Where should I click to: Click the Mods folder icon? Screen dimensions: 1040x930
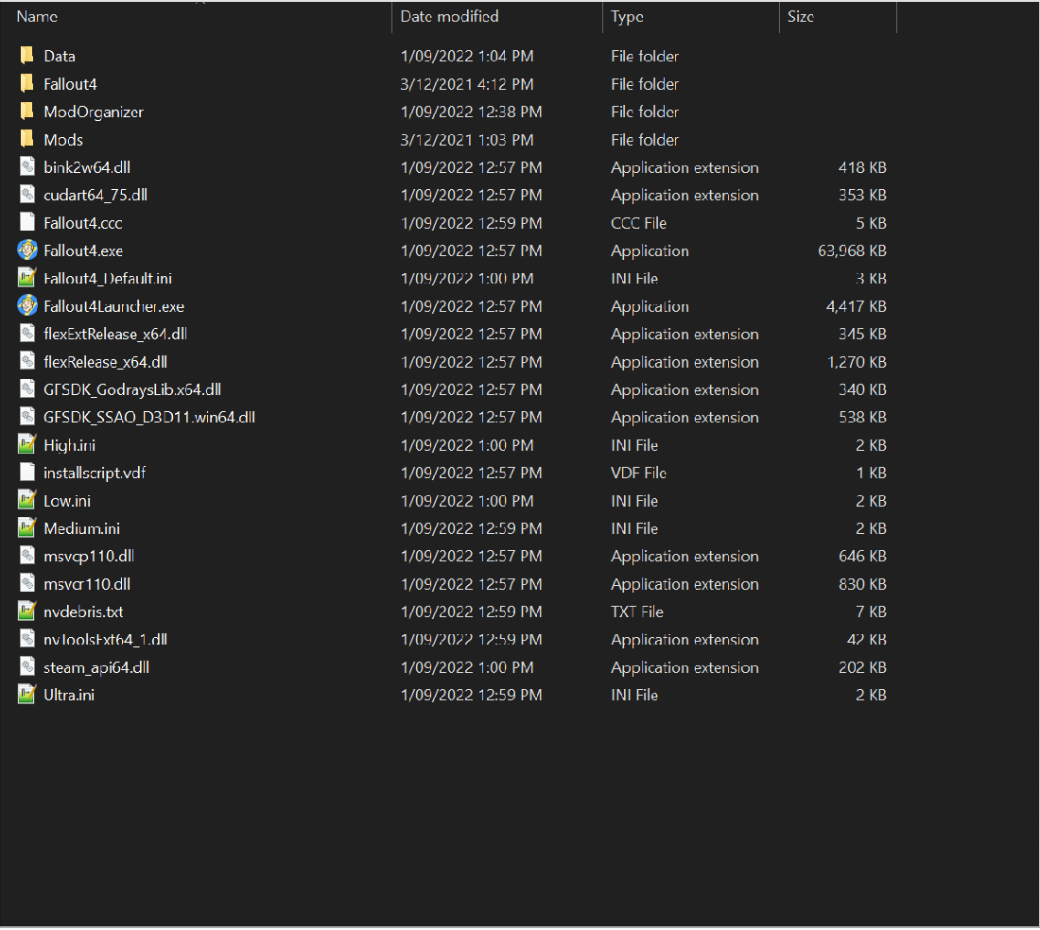[x=26, y=139]
